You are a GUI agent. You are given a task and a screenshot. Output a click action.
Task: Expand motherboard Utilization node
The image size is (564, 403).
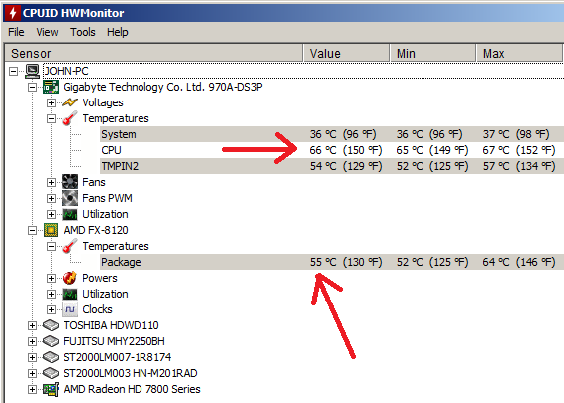coord(51,214)
